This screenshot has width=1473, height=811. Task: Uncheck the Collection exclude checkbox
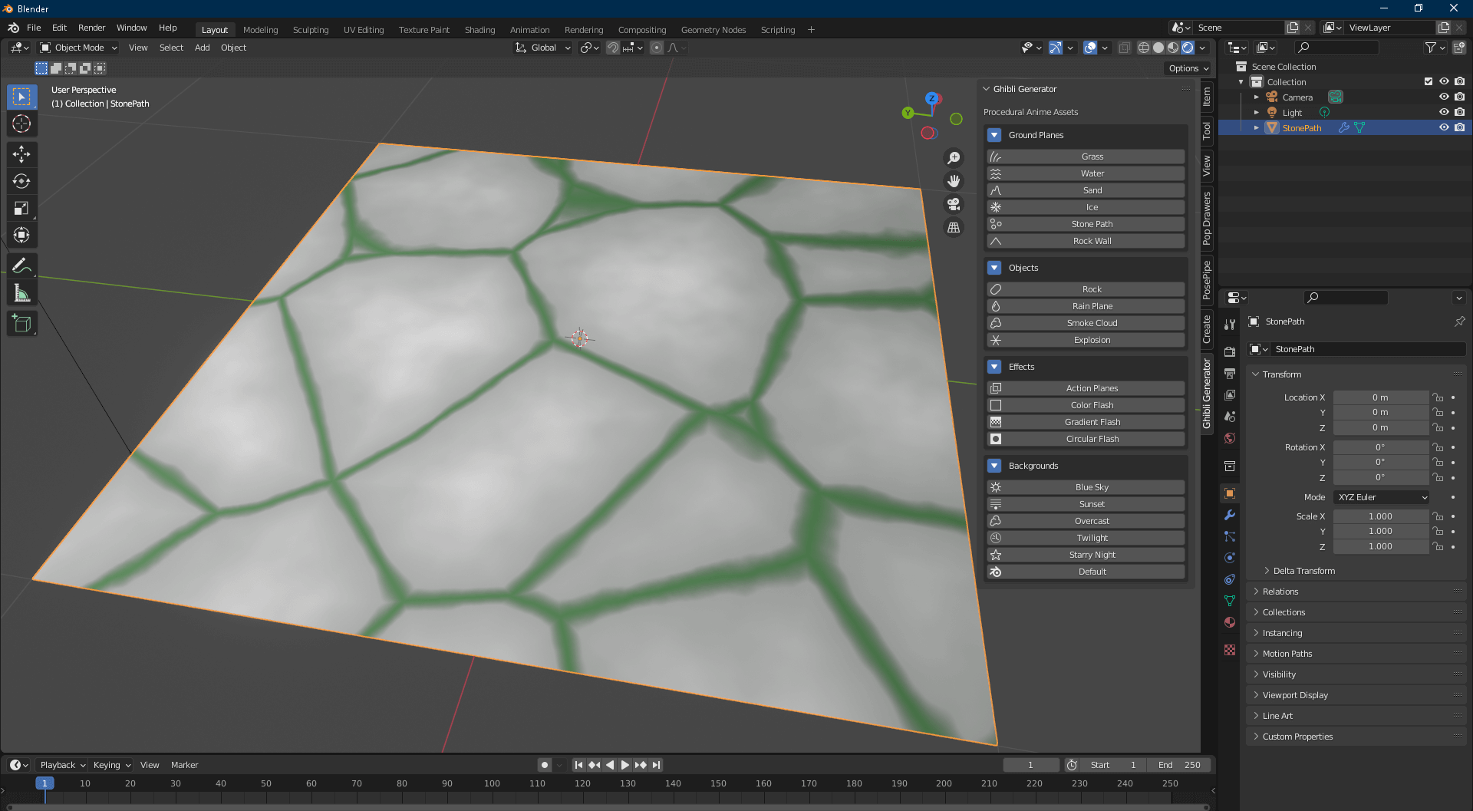pyautogui.click(x=1429, y=81)
